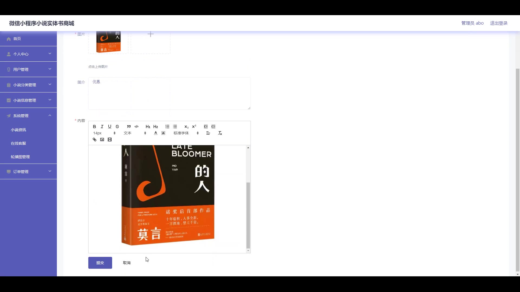520x292 pixels.
Task: Open the text background color picker
Action: [163, 133]
